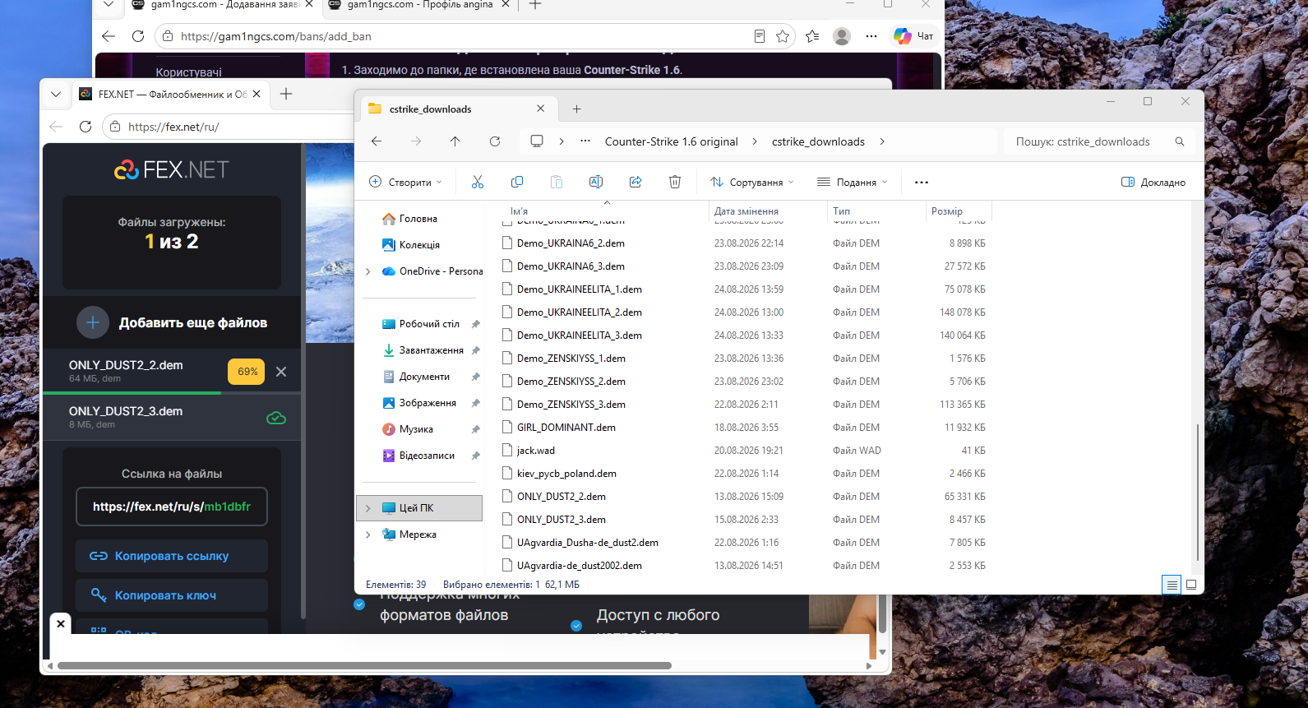Open tab list dropdown in FEX.NET browser
1308x708 pixels.
(56, 94)
